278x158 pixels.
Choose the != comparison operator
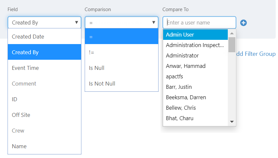121,52
